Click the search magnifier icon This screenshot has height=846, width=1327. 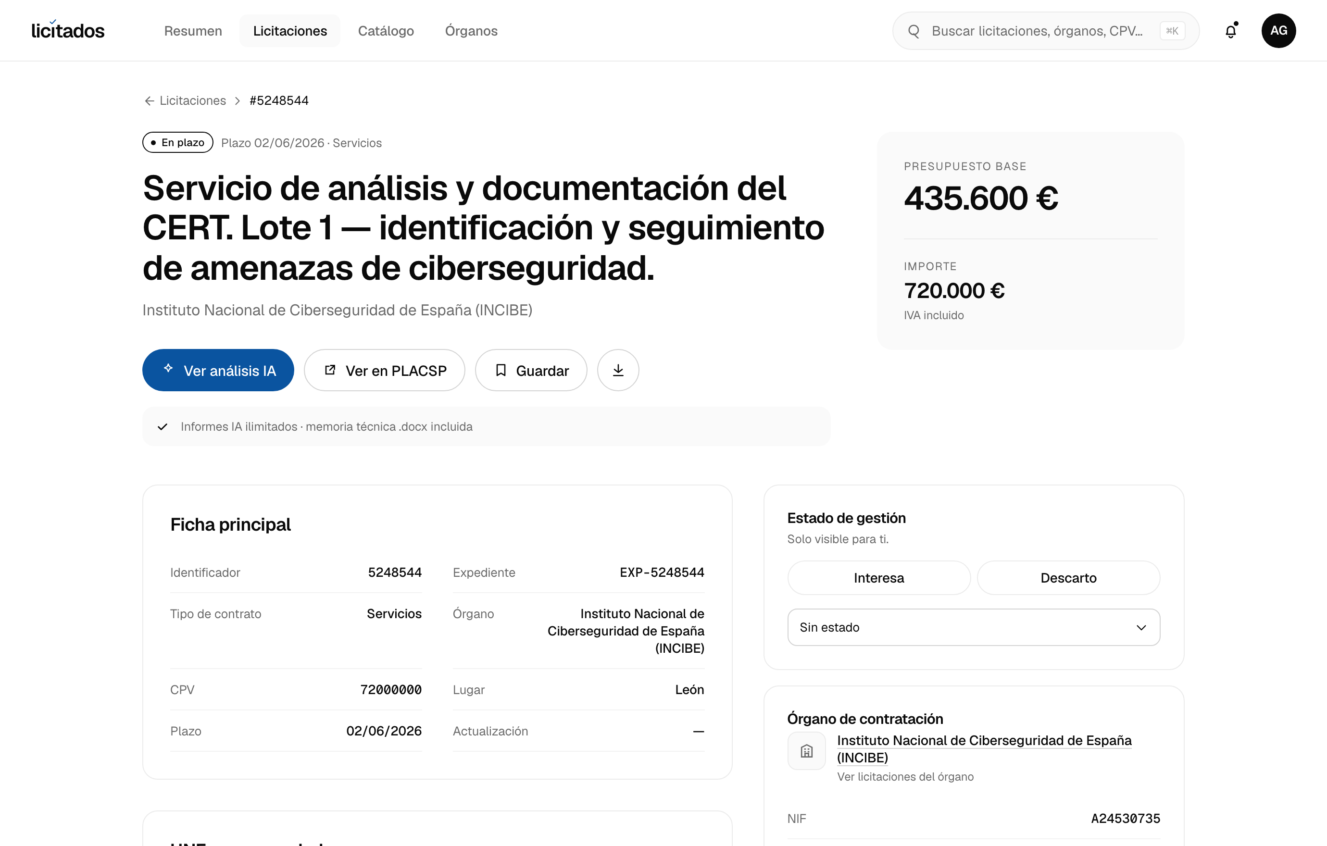pyautogui.click(x=914, y=31)
